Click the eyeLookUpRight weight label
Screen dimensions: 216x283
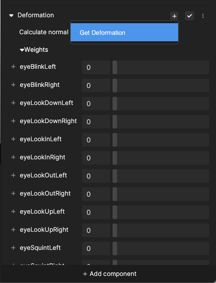[x=44, y=230]
